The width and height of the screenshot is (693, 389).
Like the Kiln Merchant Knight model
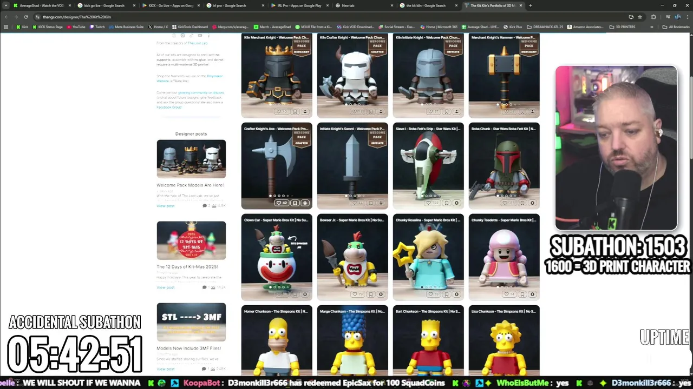[282, 112]
